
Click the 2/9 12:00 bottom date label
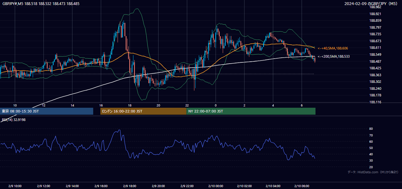44,186
